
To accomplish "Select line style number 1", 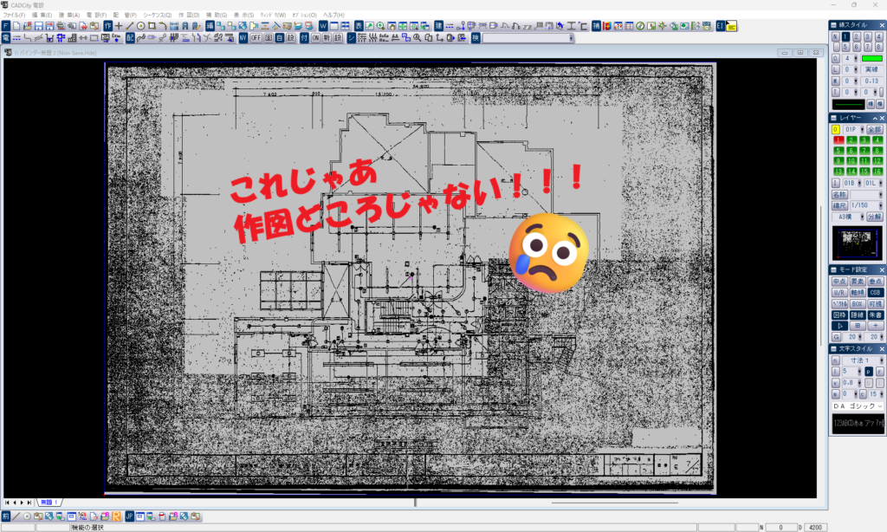I will click(845, 36).
